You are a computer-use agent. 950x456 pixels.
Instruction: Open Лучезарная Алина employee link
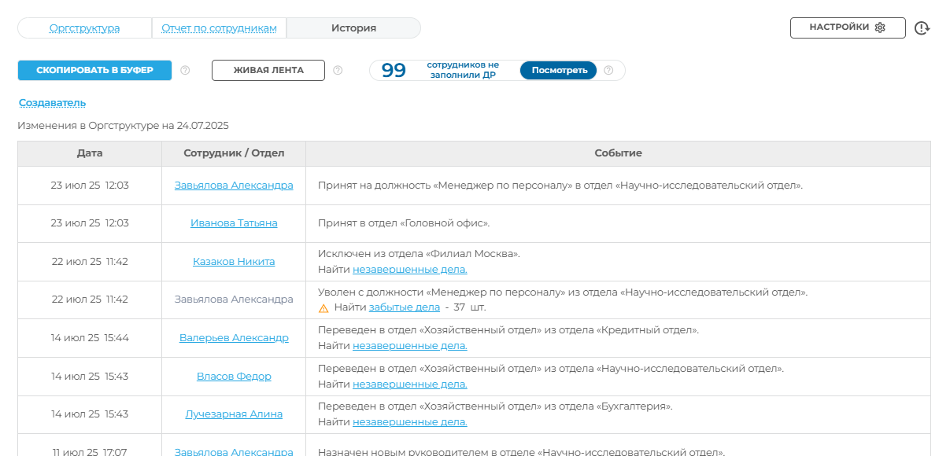pyautogui.click(x=234, y=414)
